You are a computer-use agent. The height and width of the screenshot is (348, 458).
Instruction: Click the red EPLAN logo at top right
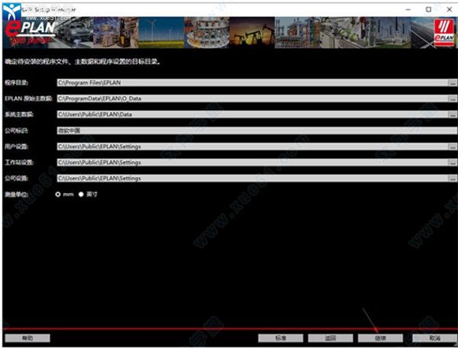444,32
